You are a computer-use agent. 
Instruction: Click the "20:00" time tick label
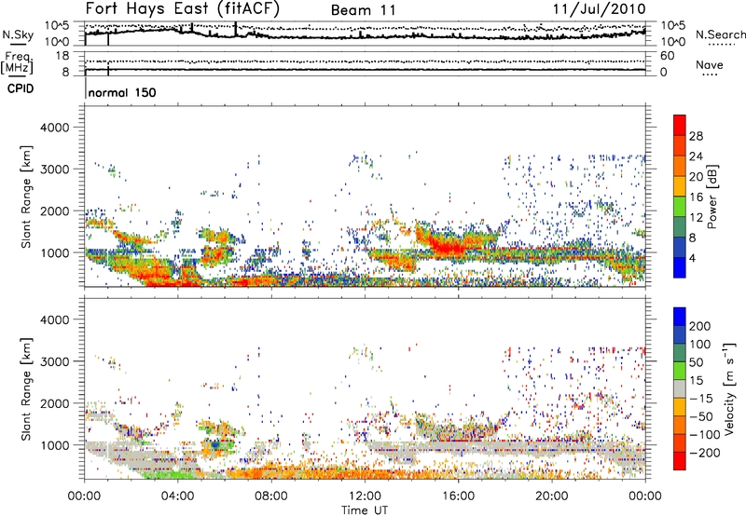551,496
